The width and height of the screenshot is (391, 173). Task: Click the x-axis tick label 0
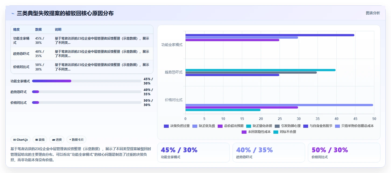tap(185, 119)
